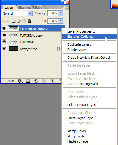118x145 pixels.
Task: Open the add layer style fx icon
Action: click(20, 81)
